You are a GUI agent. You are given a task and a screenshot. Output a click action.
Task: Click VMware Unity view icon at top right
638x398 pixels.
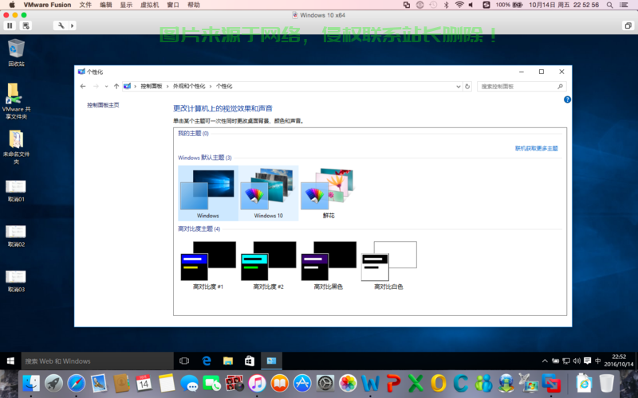click(x=628, y=25)
